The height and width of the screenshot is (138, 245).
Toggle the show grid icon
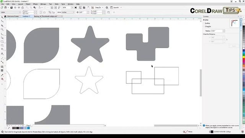point(84,8)
